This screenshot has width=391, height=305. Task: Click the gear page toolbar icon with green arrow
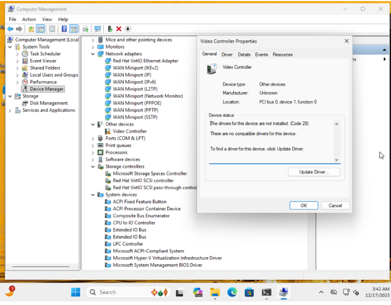86,29
